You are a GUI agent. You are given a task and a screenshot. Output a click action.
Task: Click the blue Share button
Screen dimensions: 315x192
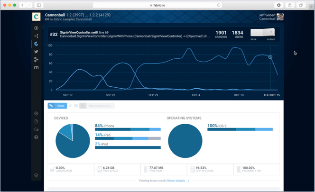[57, 106]
